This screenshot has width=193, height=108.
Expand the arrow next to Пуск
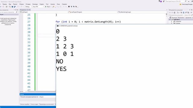pos(51,7)
